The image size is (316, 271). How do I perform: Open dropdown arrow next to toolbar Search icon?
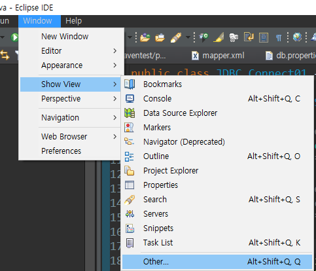(188, 37)
